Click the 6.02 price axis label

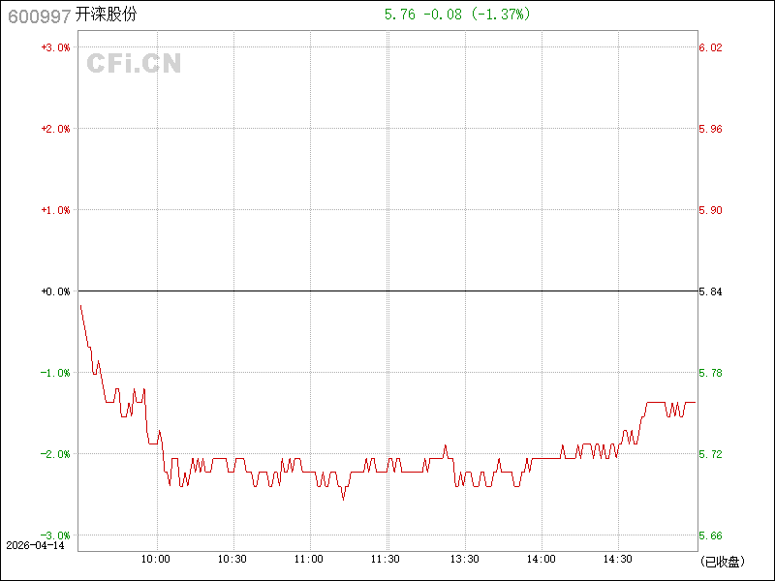pyautogui.click(x=711, y=47)
